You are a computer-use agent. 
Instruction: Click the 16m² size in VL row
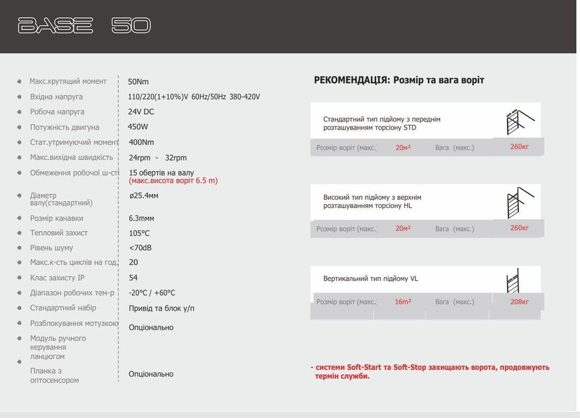(403, 302)
